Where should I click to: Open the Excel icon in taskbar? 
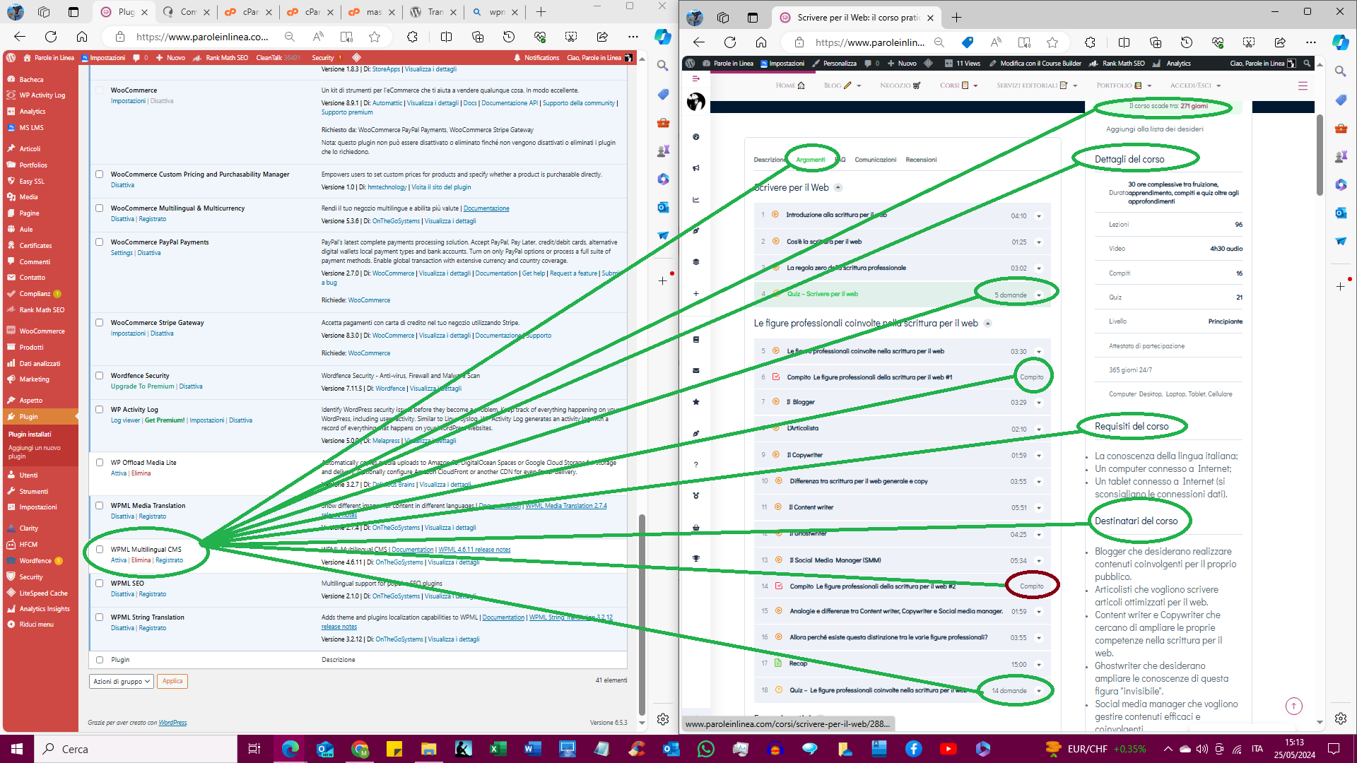coord(498,749)
